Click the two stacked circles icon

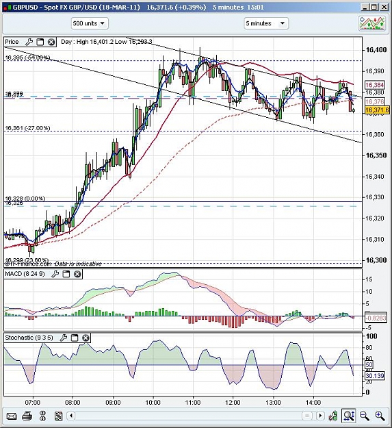[x=42, y=416]
